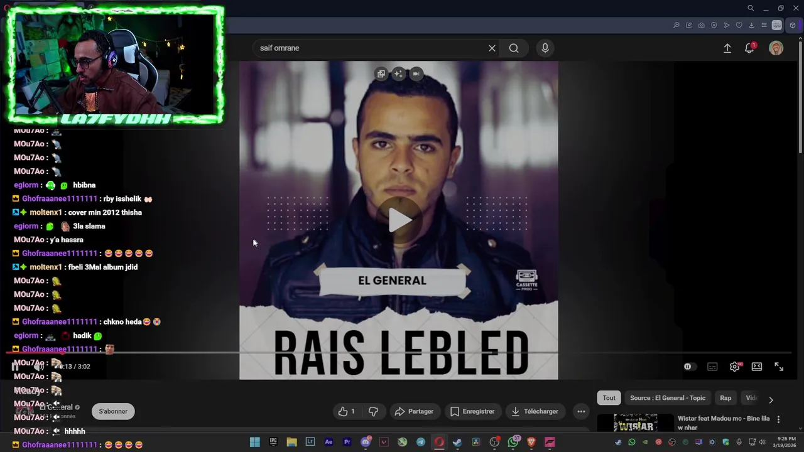Dislike the video with thumbs down
This screenshot has height=452, width=804.
pos(373,412)
